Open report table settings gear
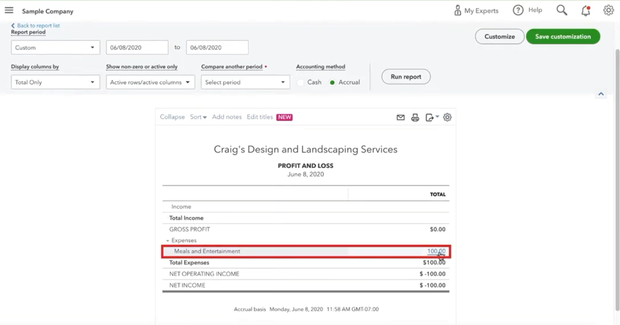This screenshot has height=325, width=620. pyautogui.click(x=447, y=117)
